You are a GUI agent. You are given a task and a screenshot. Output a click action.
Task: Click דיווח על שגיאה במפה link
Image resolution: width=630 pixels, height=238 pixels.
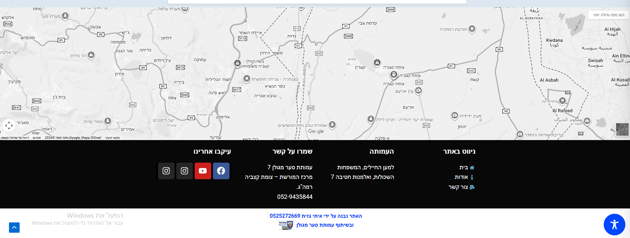15,138
